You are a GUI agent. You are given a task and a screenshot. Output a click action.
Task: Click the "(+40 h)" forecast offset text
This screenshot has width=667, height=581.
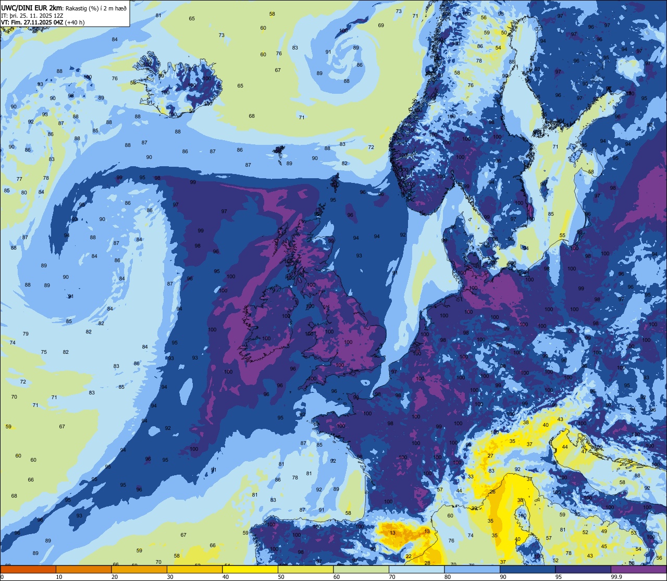coord(75,22)
